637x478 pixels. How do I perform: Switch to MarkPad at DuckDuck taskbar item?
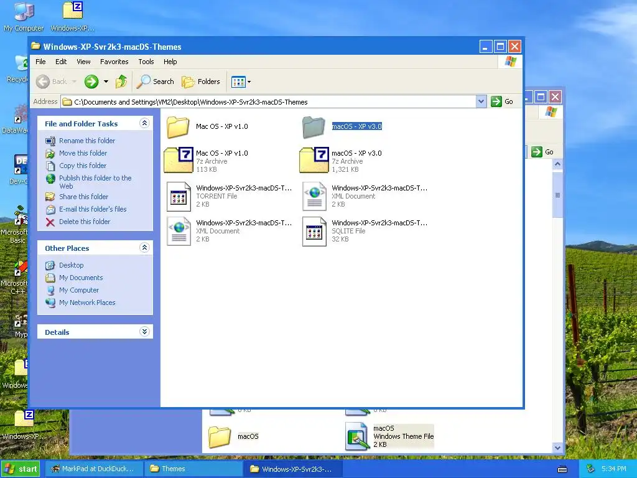coord(93,469)
